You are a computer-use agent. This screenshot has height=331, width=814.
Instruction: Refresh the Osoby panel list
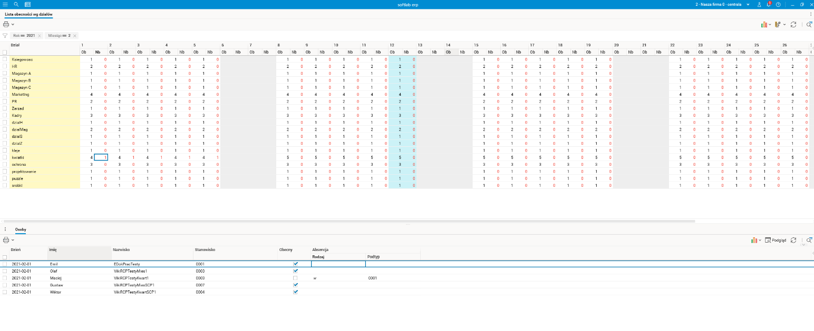point(793,240)
